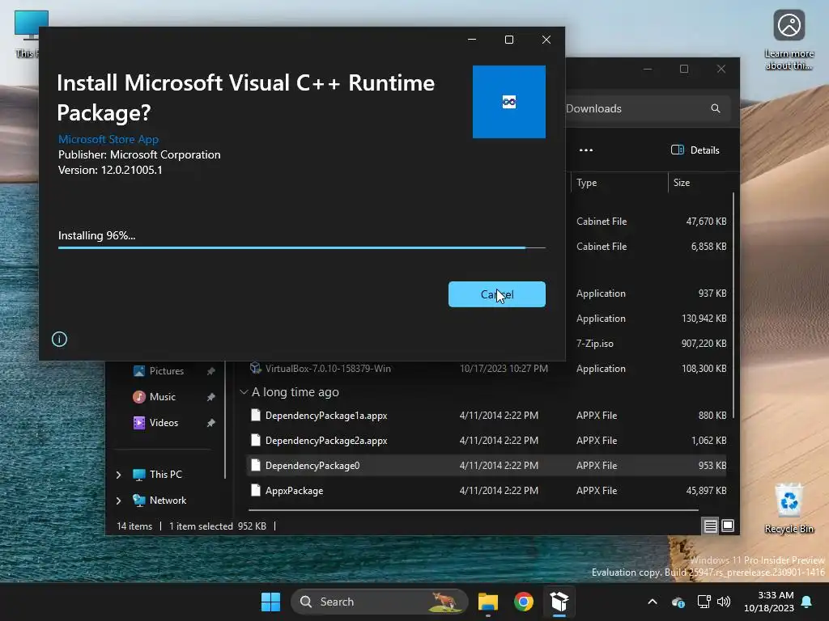This screenshot has width=829, height=621.
Task: Open Music in the navigation pane
Action: pyautogui.click(x=162, y=396)
